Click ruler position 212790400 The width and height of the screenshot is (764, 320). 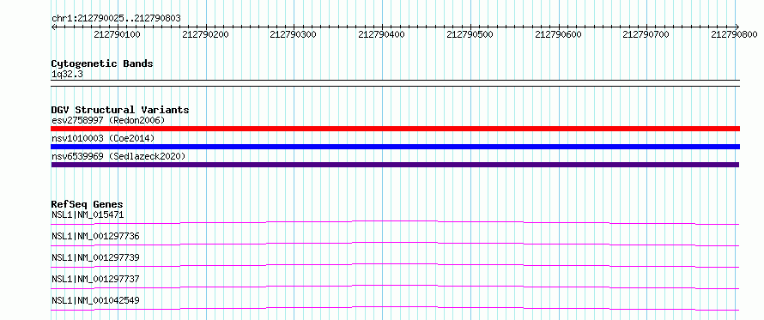point(381,34)
